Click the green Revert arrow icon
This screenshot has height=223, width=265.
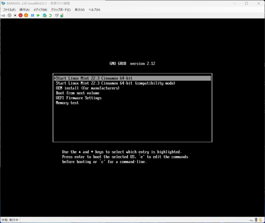pyautogui.click(x=50, y=15)
